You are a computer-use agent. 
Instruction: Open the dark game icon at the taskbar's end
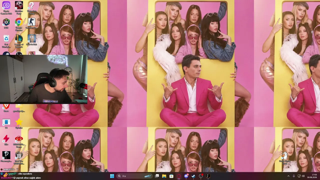point(208,176)
